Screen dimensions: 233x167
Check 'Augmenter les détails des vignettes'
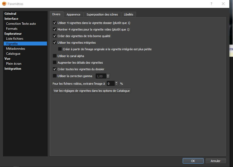tap(55, 63)
